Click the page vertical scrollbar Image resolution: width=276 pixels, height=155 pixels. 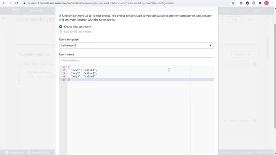coord(275,76)
